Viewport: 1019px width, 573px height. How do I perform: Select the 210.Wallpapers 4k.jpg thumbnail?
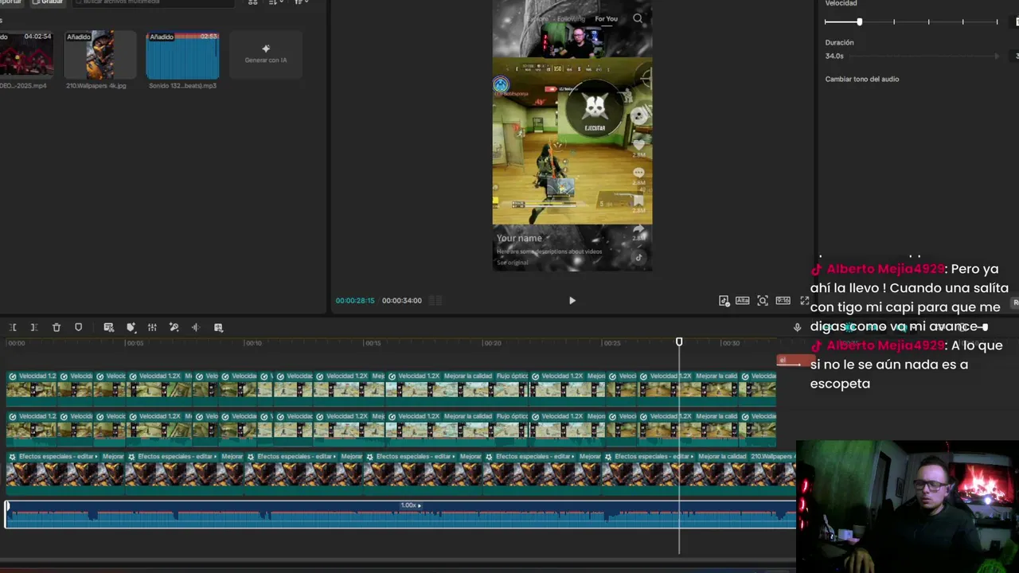100,55
